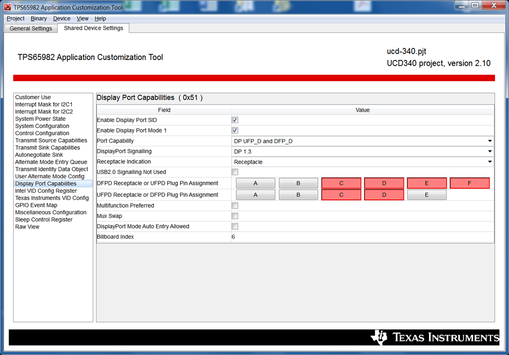Click the UCD340 project version 2.10 text

click(439, 63)
